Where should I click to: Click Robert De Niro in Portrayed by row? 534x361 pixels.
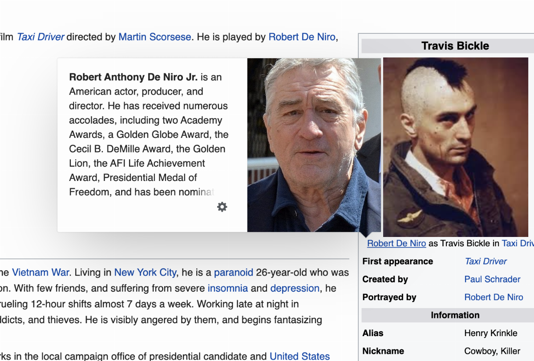click(x=494, y=297)
